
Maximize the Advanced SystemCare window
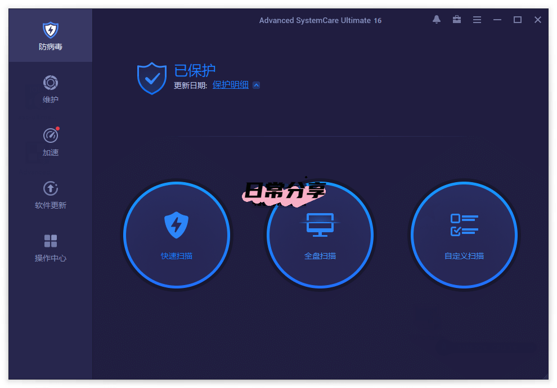click(x=518, y=20)
